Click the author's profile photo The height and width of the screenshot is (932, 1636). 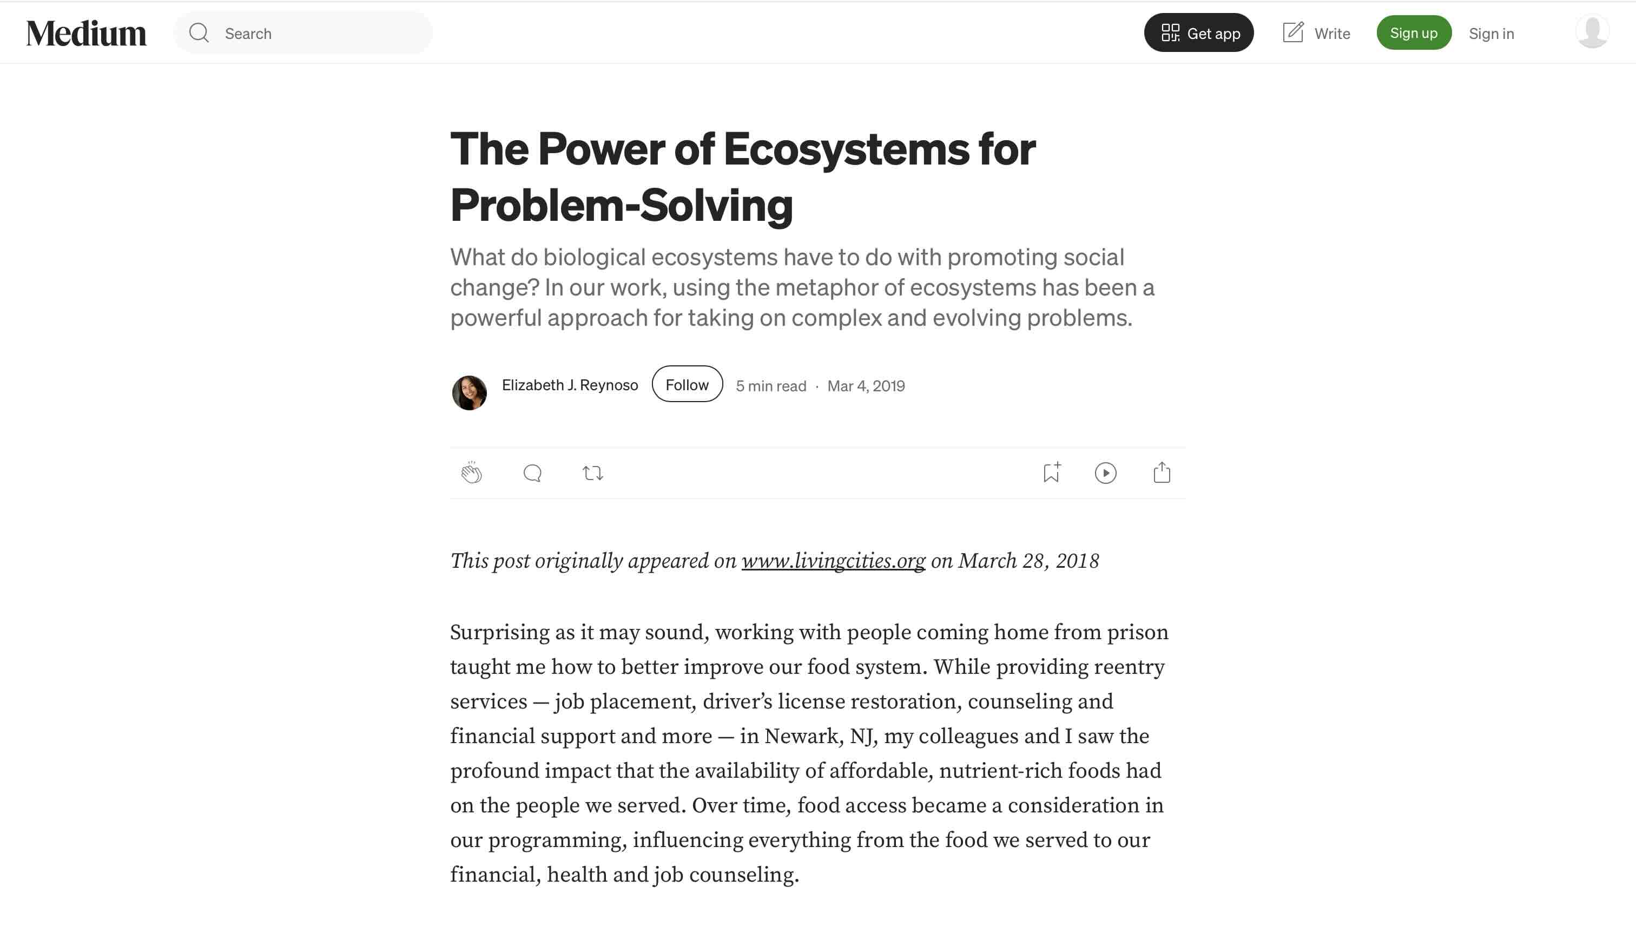pos(469,392)
